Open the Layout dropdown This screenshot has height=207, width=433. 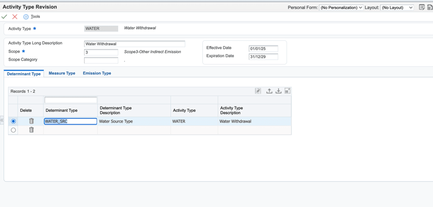tap(397, 8)
